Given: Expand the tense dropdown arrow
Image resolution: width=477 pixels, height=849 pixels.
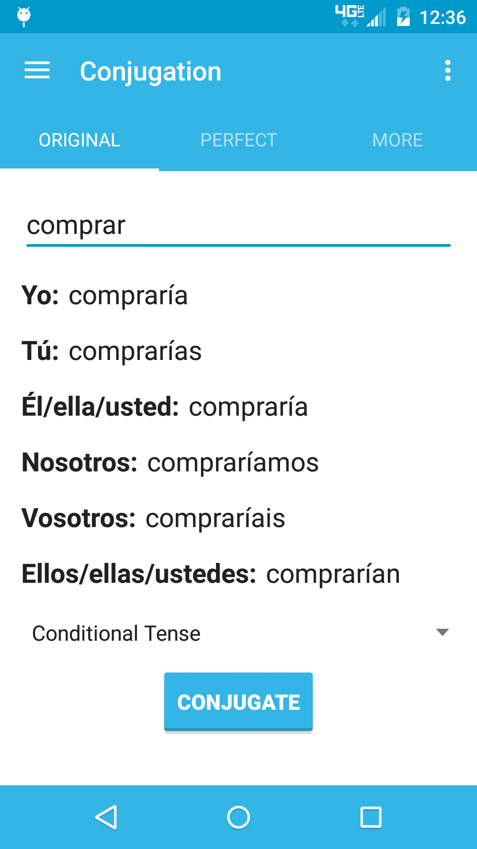Looking at the screenshot, I should tap(442, 632).
